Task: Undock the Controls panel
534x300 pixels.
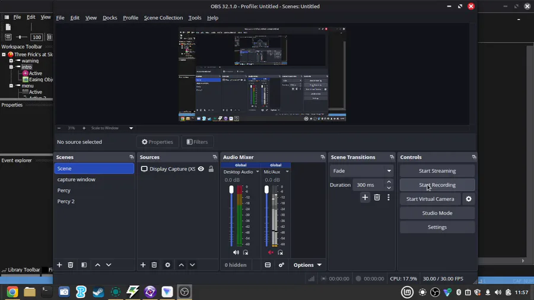Action: click(x=473, y=157)
